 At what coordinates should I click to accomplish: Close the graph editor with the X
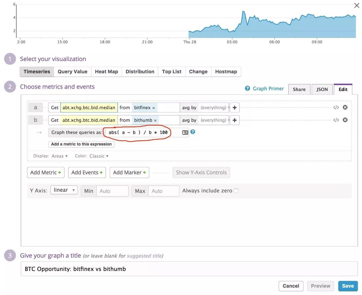coord(357,5)
